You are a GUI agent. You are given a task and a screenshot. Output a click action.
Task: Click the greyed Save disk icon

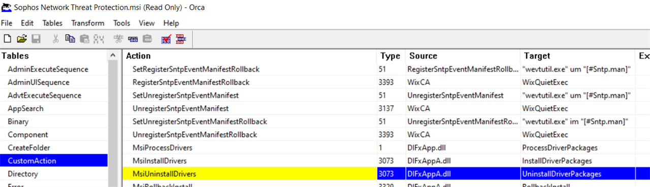pyautogui.click(x=36, y=39)
